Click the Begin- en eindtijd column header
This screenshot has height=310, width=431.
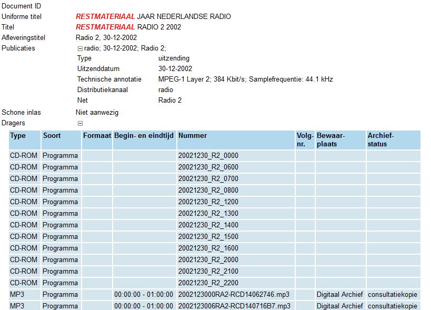coord(144,136)
